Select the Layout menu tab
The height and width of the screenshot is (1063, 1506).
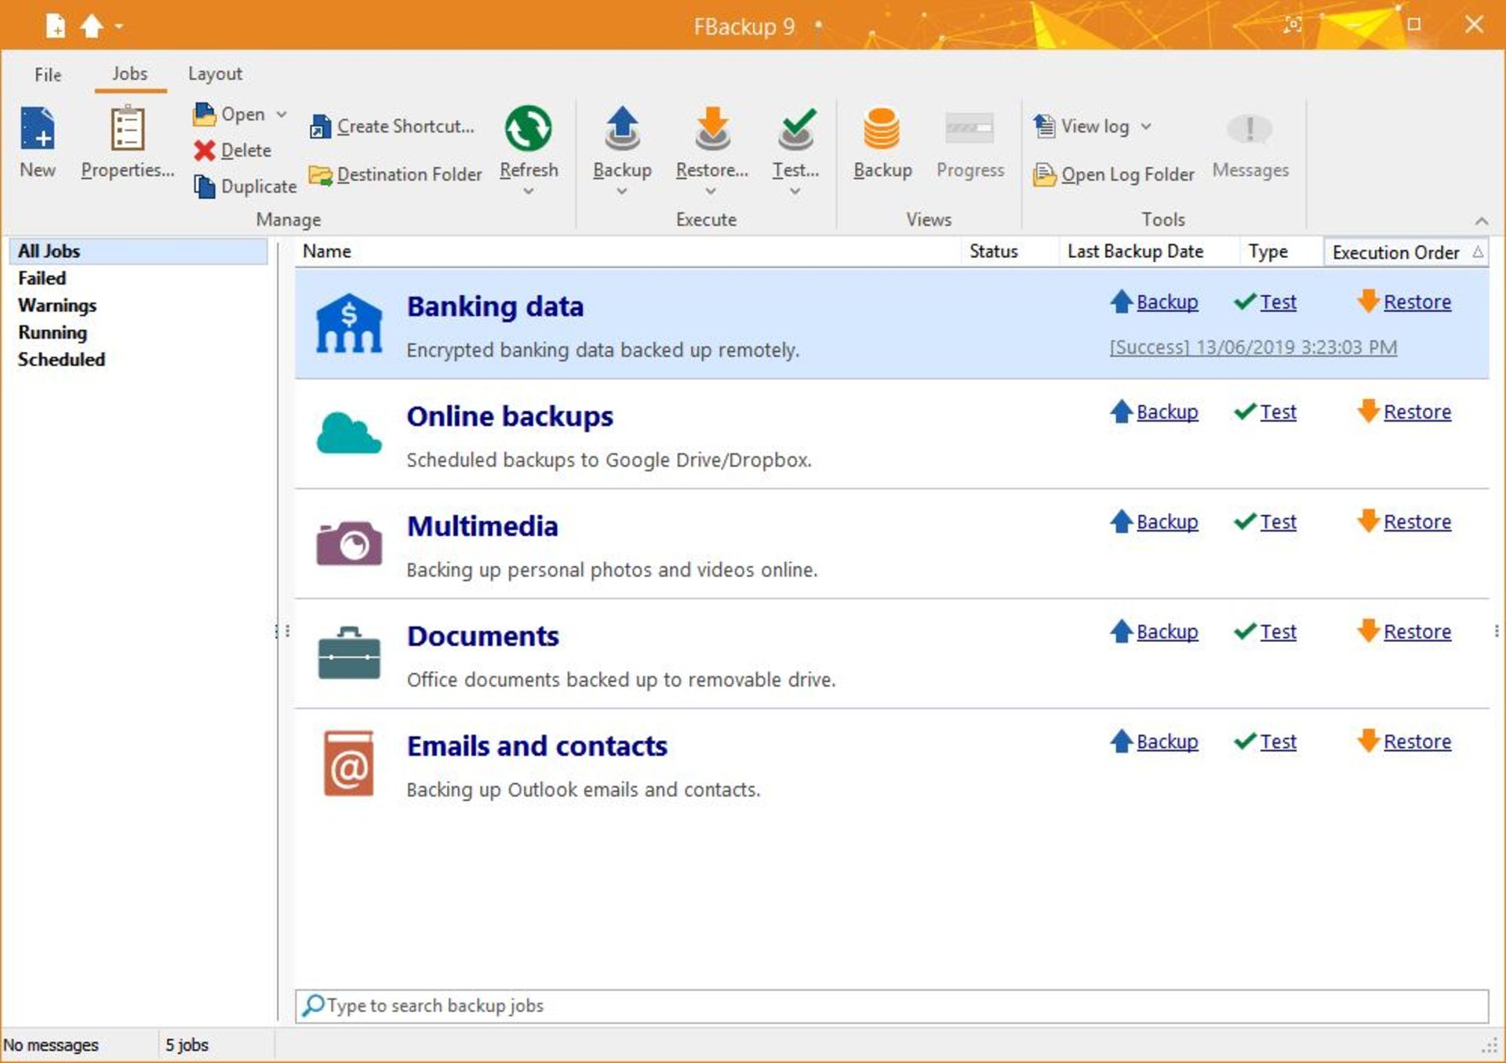215,72
